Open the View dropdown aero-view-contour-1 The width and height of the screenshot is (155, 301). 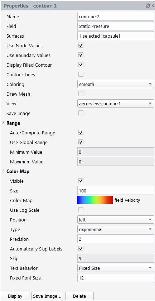pos(116,104)
